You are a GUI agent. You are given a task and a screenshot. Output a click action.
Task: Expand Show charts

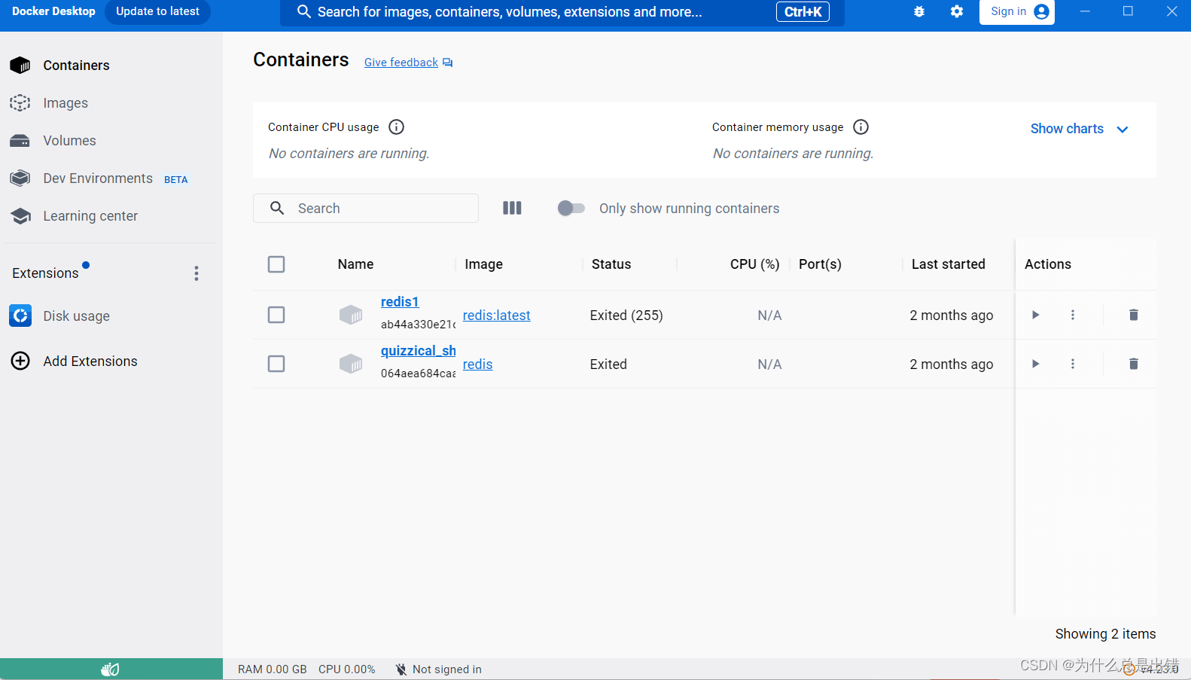pyautogui.click(x=1079, y=129)
